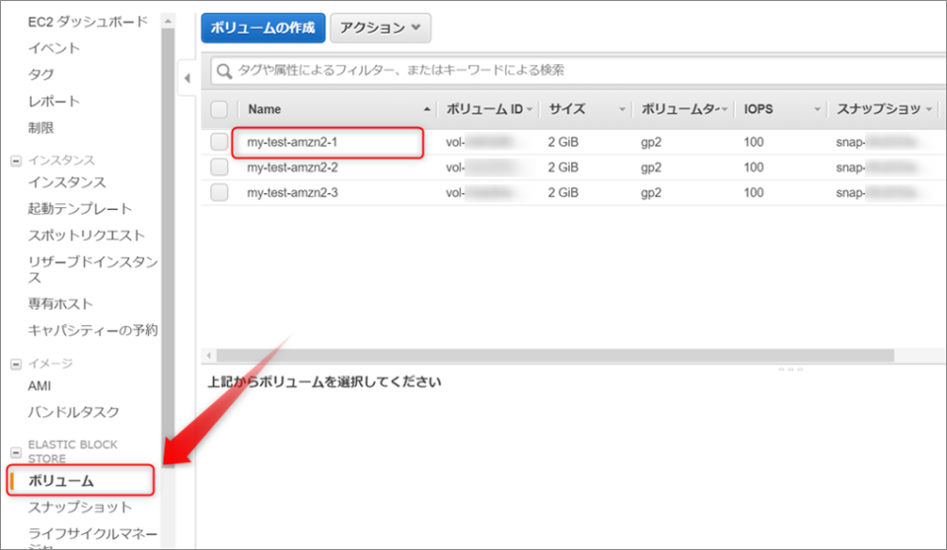This screenshot has width=947, height=550.
Task: Check the my-test-amzn2-2 row checkbox
Action: [x=219, y=168]
